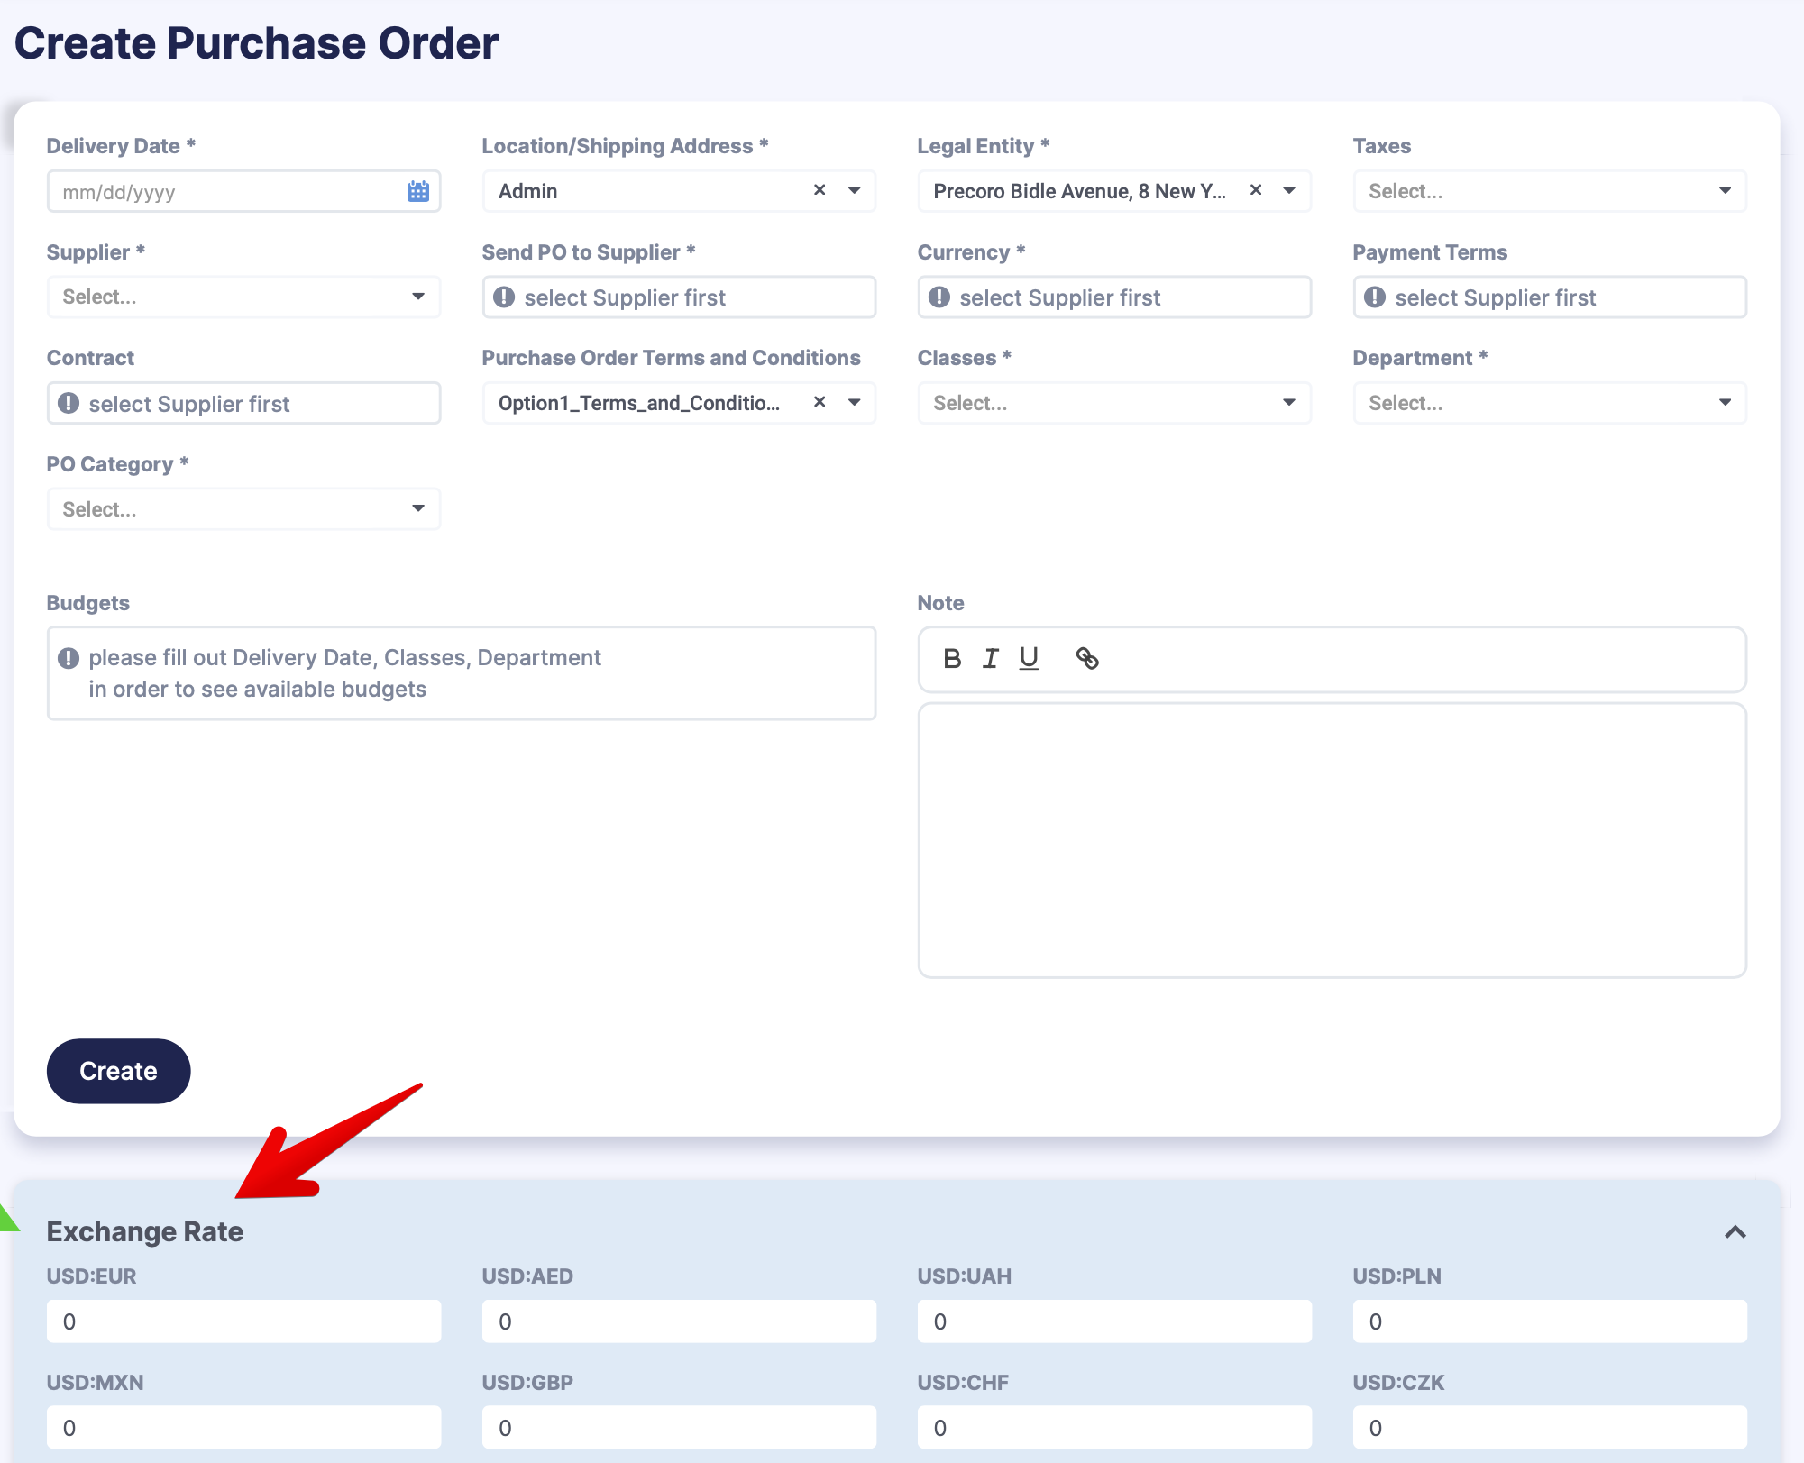Viewport: 1804px width, 1463px height.
Task: Open the Supplier dropdown
Action: pyautogui.click(x=418, y=297)
